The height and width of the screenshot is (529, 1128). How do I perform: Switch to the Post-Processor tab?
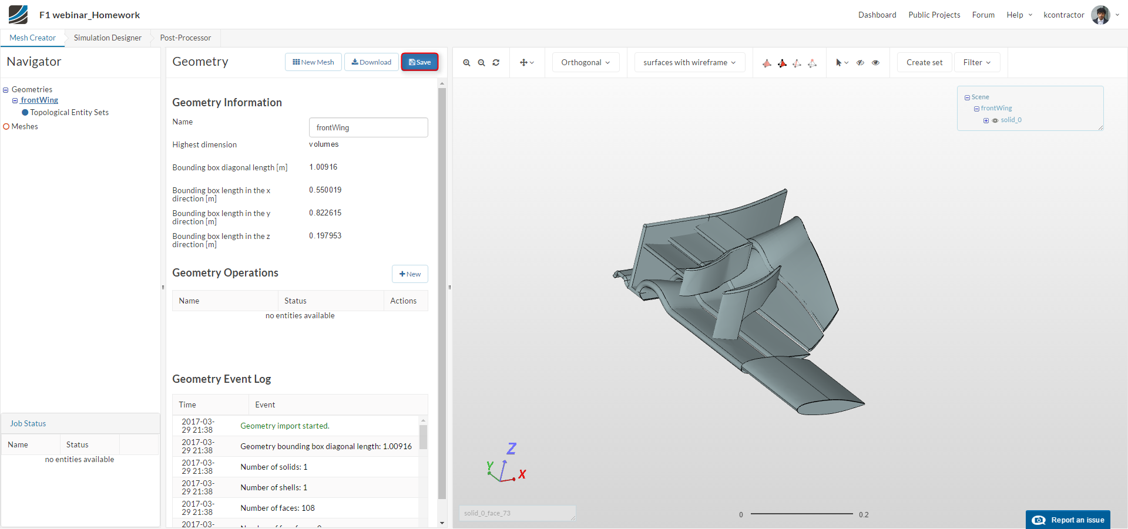(185, 38)
